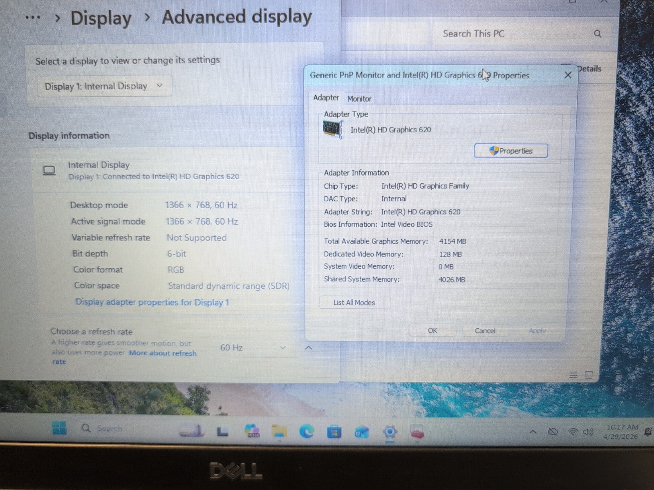654x490 pixels.
Task: Open the More about refresh rate link
Action: 163,353
